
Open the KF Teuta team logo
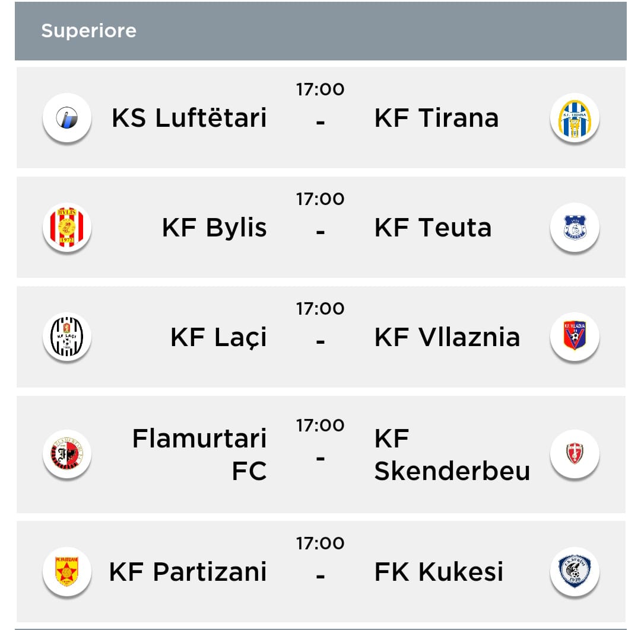(575, 228)
